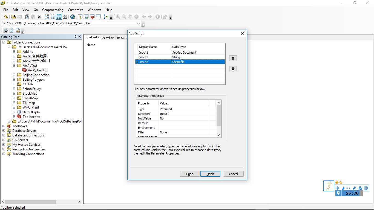Open the Windows menu
The width and height of the screenshot is (374, 210).
(94, 10)
